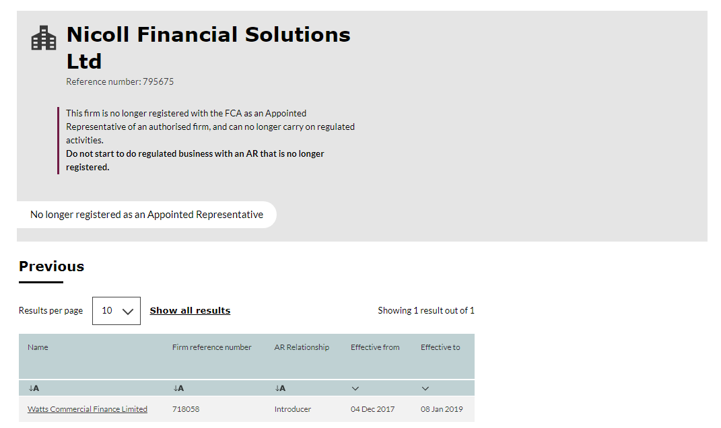Sort AR Relationship column alphabetically
721x428 pixels.
280,388
